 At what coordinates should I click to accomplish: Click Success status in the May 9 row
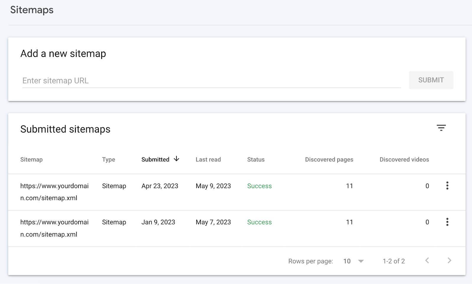click(x=259, y=186)
